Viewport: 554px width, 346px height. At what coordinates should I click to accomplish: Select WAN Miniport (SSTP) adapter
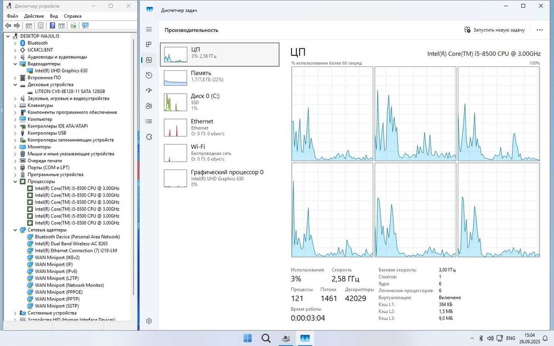pyautogui.click(x=57, y=306)
